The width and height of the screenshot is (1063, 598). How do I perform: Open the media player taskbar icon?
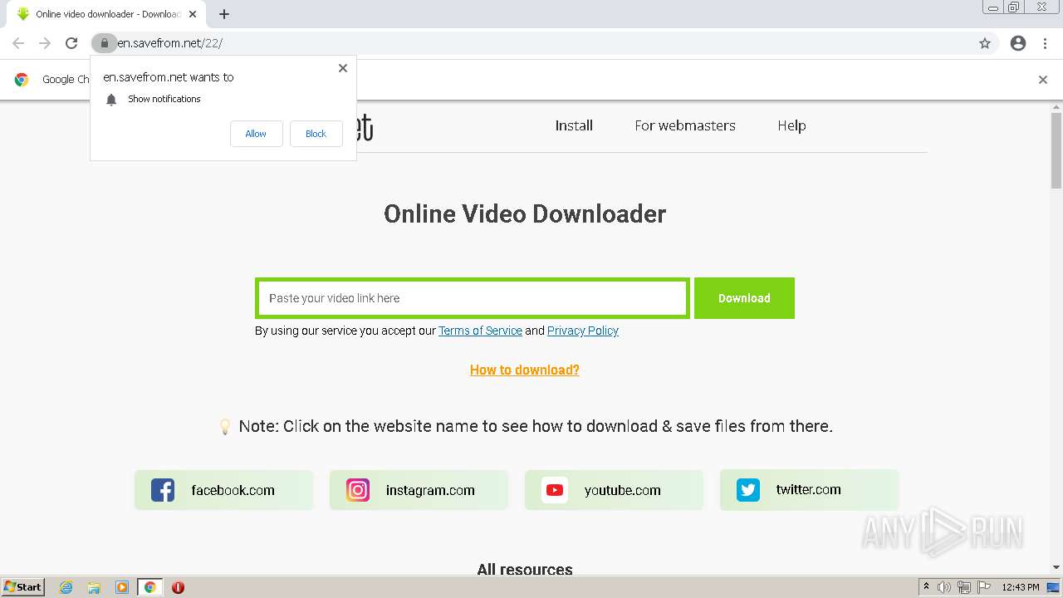click(x=122, y=587)
